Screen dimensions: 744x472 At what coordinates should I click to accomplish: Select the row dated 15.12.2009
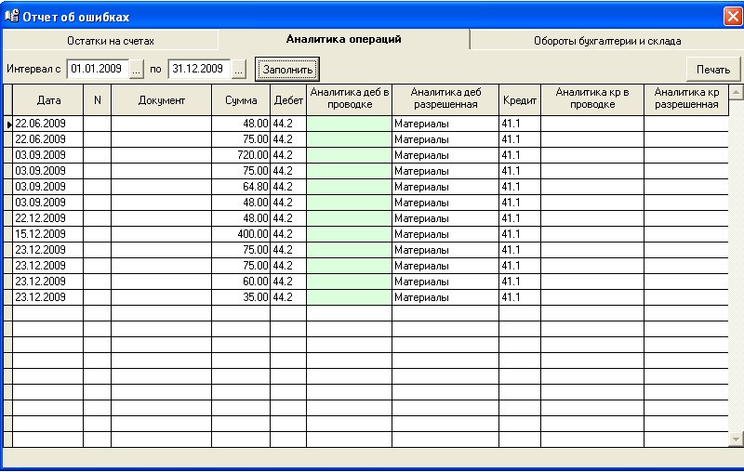pos(48,233)
